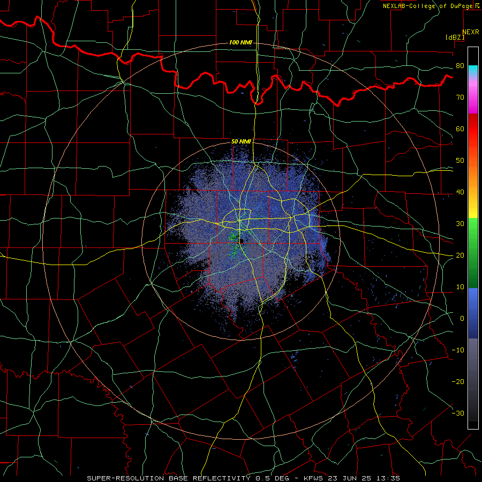Image resolution: width=482 pixels, height=482 pixels.
Task: Click the 0 dBZ legend value
Action: tap(462, 319)
